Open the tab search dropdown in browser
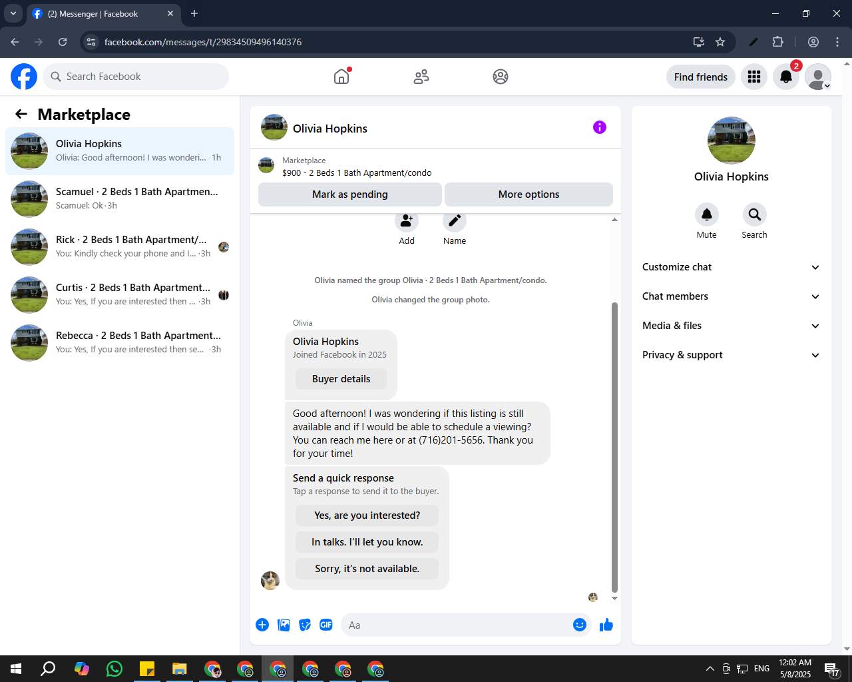852x682 pixels. coord(13,13)
